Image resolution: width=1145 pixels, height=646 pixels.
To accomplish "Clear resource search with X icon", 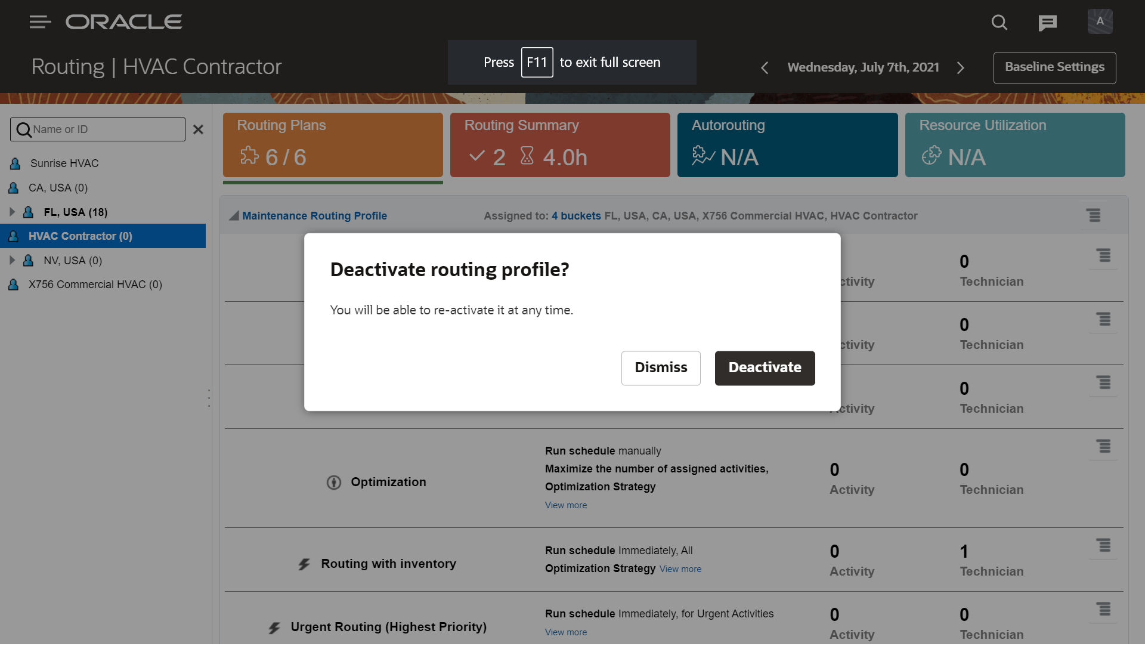I will pyautogui.click(x=198, y=129).
